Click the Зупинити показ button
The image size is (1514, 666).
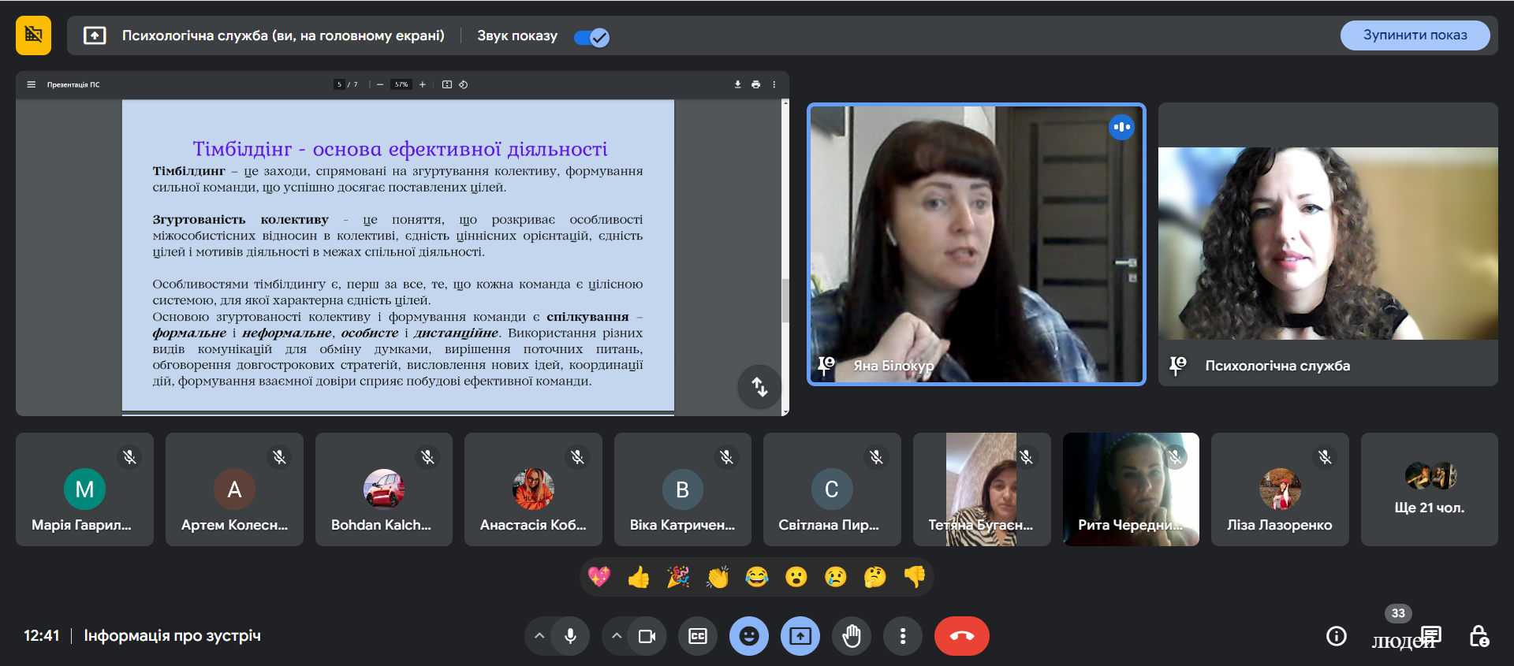[1415, 35]
